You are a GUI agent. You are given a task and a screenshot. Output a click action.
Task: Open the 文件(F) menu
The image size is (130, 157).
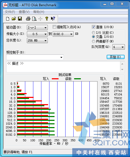pos(10,12)
